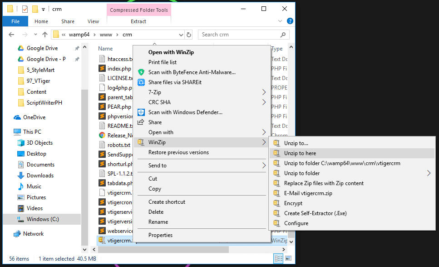Viewport: 439px width, 267px height.
Task: Click the Windows Defender scan icon
Action: (141, 112)
